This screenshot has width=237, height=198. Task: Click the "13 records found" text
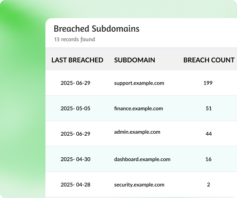click(74, 39)
